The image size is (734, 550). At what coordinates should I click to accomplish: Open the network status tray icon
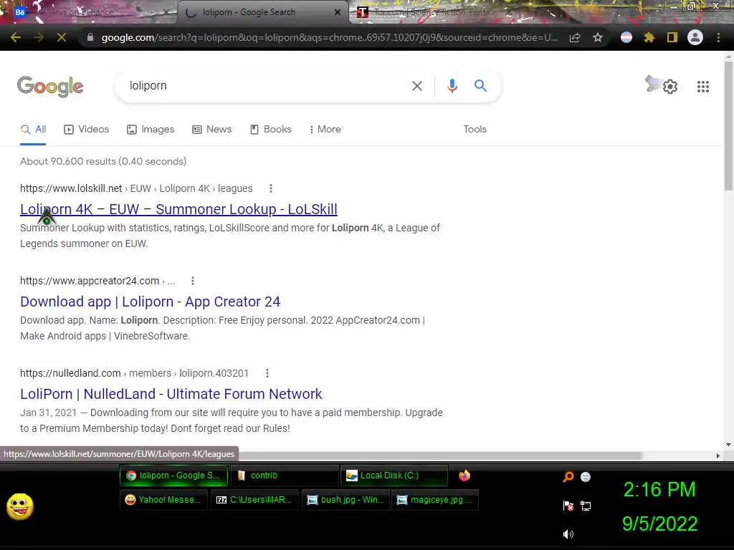point(585,506)
